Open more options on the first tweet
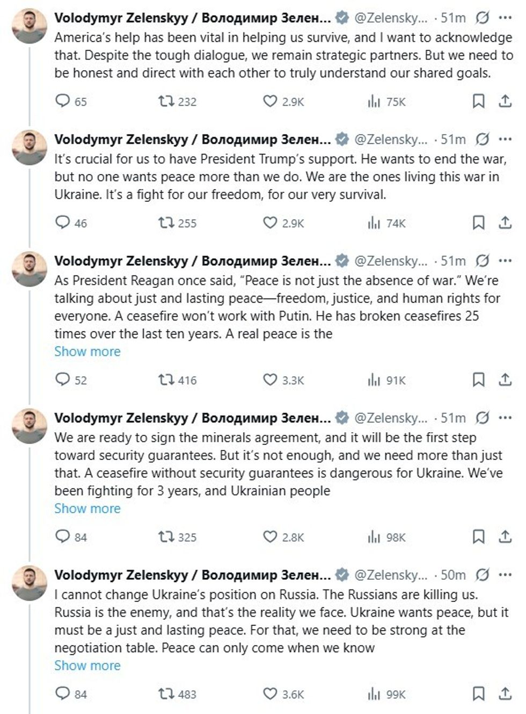The image size is (526, 714). point(505,18)
